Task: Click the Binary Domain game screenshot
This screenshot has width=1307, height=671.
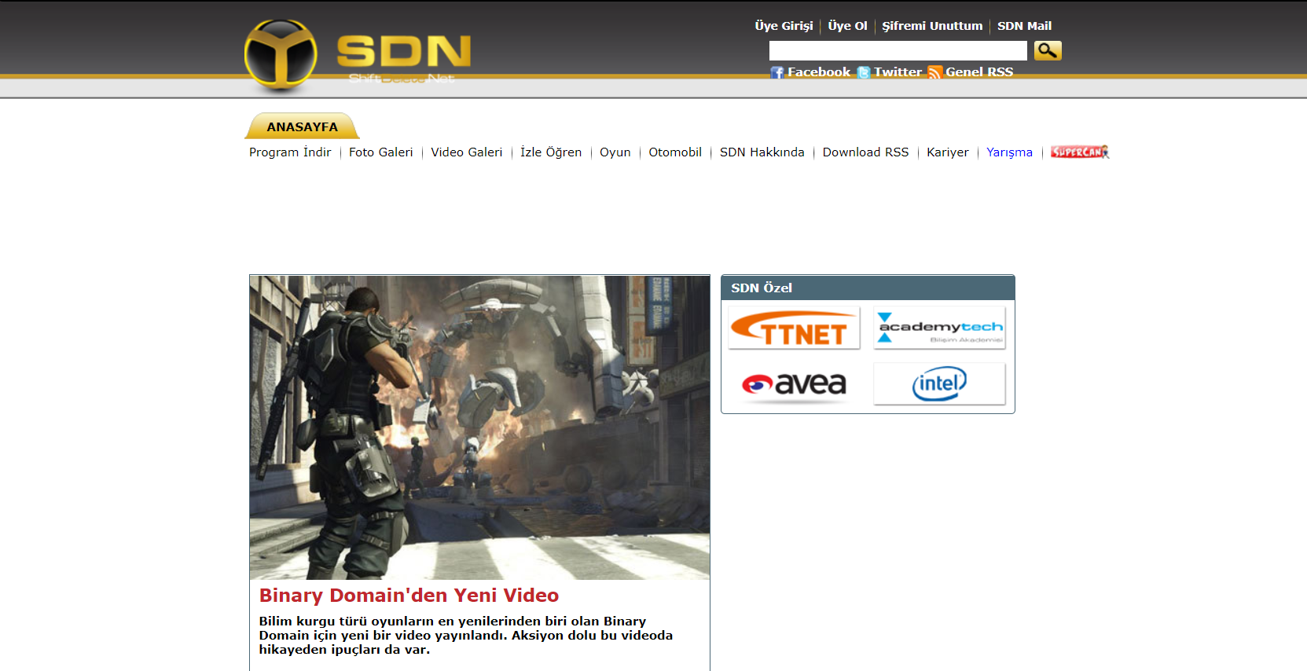Action: (x=479, y=427)
